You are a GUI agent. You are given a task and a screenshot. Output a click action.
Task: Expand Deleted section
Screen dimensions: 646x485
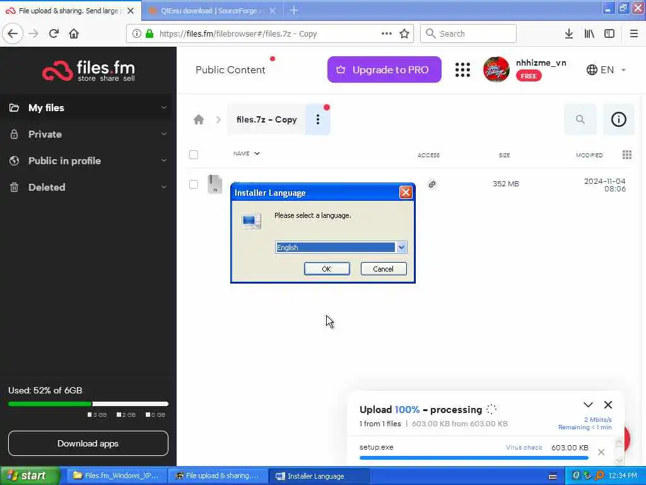(x=163, y=187)
